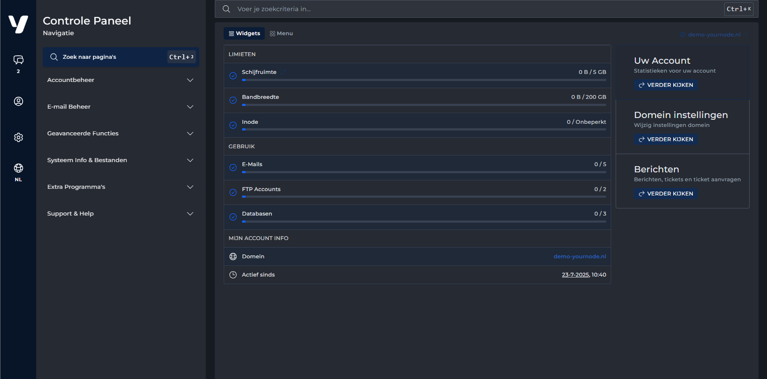
Task: Click VERDER KIJKEN under Uw Account
Action: [x=666, y=85]
